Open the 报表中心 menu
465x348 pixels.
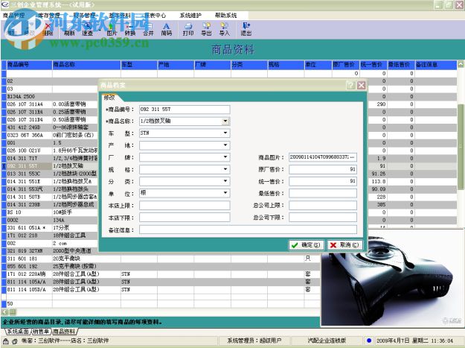coord(155,16)
